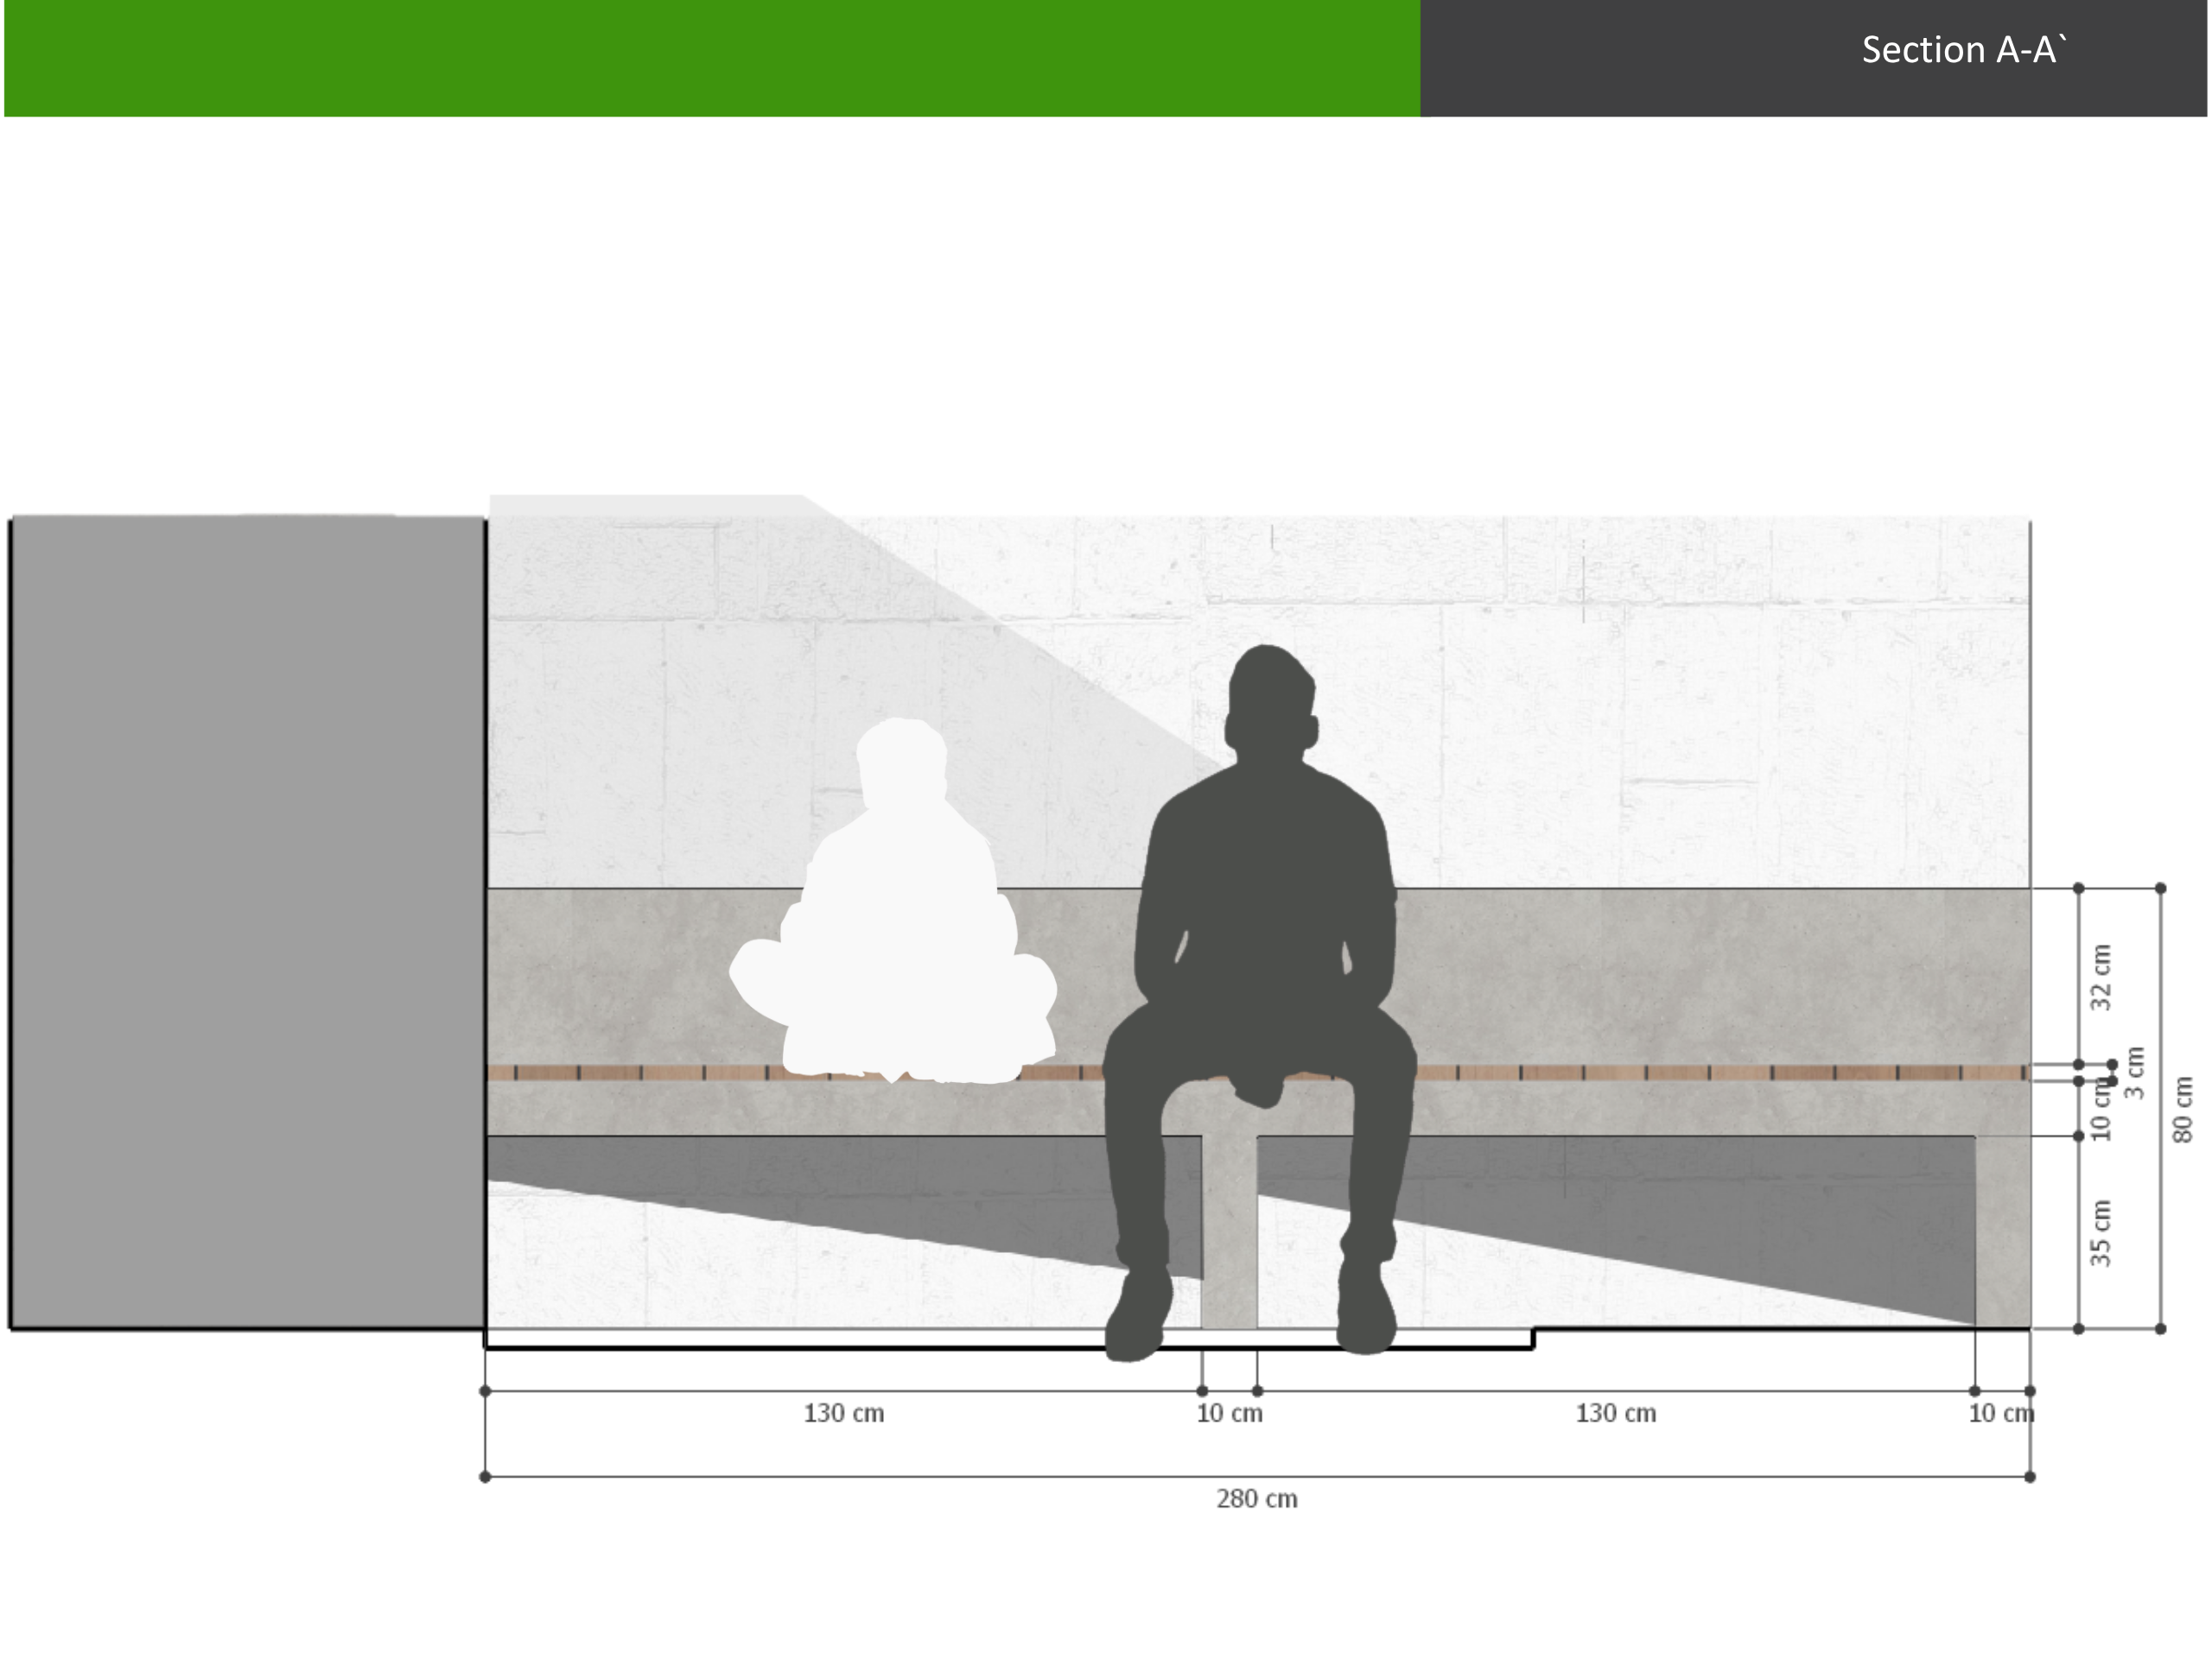Click the vertical "35 cm" dimension label

(2101, 1233)
